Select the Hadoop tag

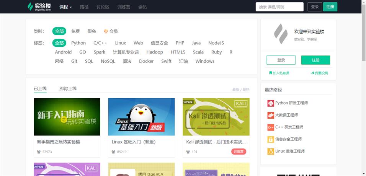pyautogui.click(x=155, y=52)
